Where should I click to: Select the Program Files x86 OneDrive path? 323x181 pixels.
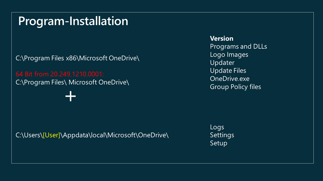click(78, 58)
